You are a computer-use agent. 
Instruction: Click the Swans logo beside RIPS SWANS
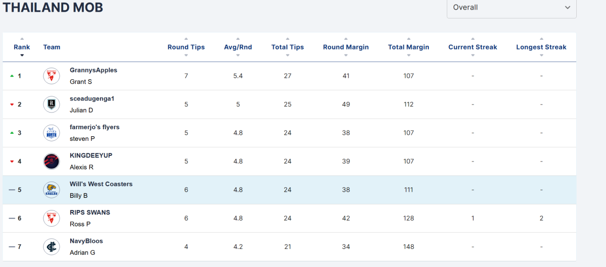pyautogui.click(x=52, y=218)
